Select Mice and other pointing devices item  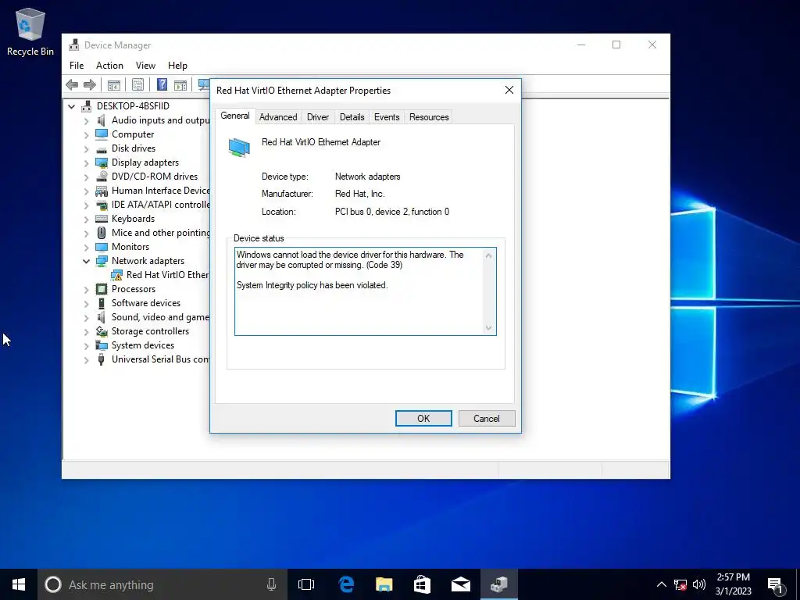[x=160, y=233]
